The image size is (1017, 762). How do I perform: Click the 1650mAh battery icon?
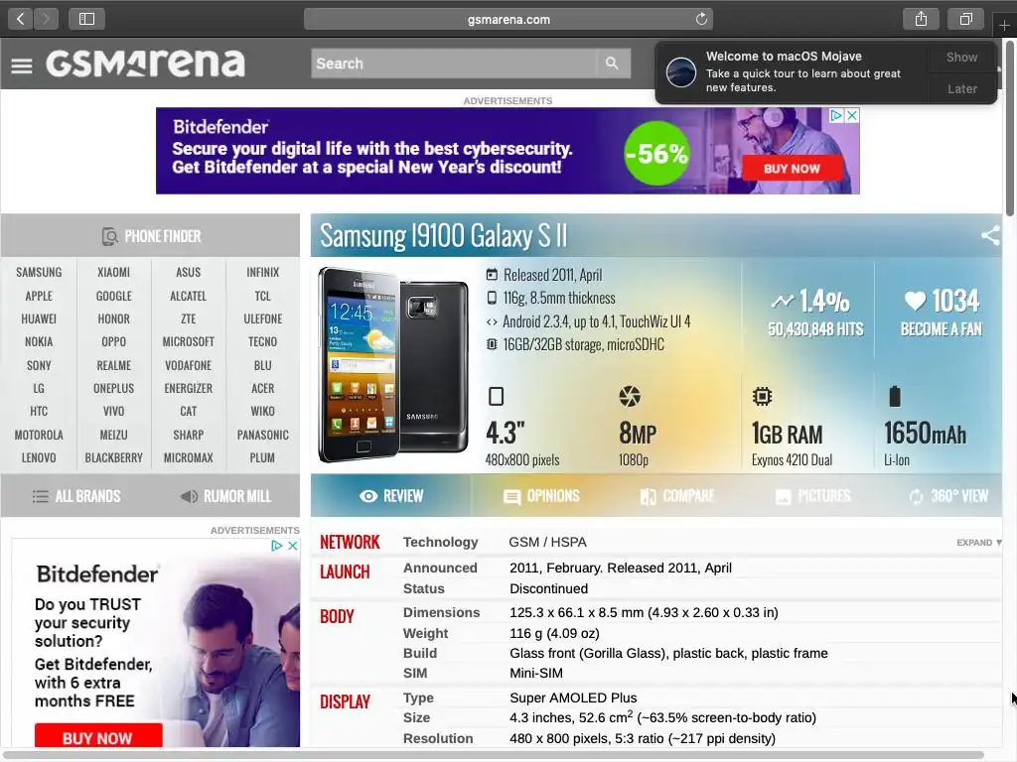(x=895, y=396)
